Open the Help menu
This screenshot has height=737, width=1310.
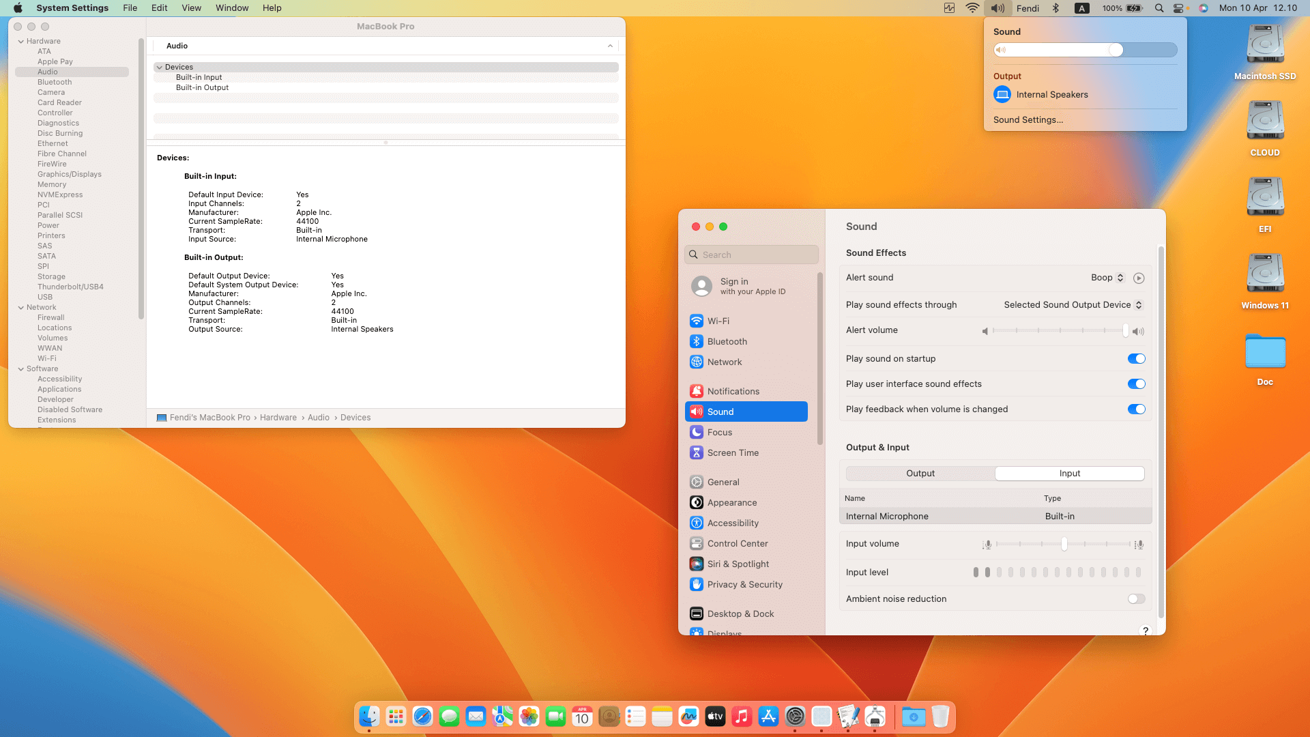pos(272,8)
